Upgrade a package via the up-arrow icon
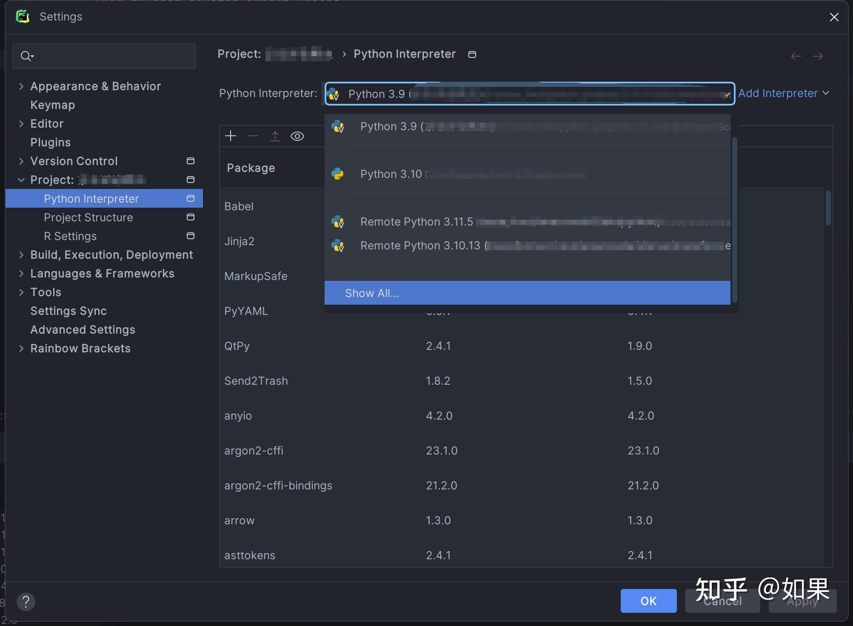The height and width of the screenshot is (626, 853). pyautogui.click(x=275, y=136)
